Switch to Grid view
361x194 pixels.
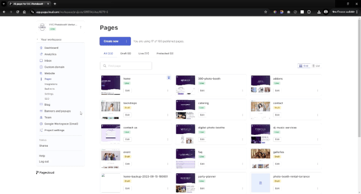coord(303,66)
